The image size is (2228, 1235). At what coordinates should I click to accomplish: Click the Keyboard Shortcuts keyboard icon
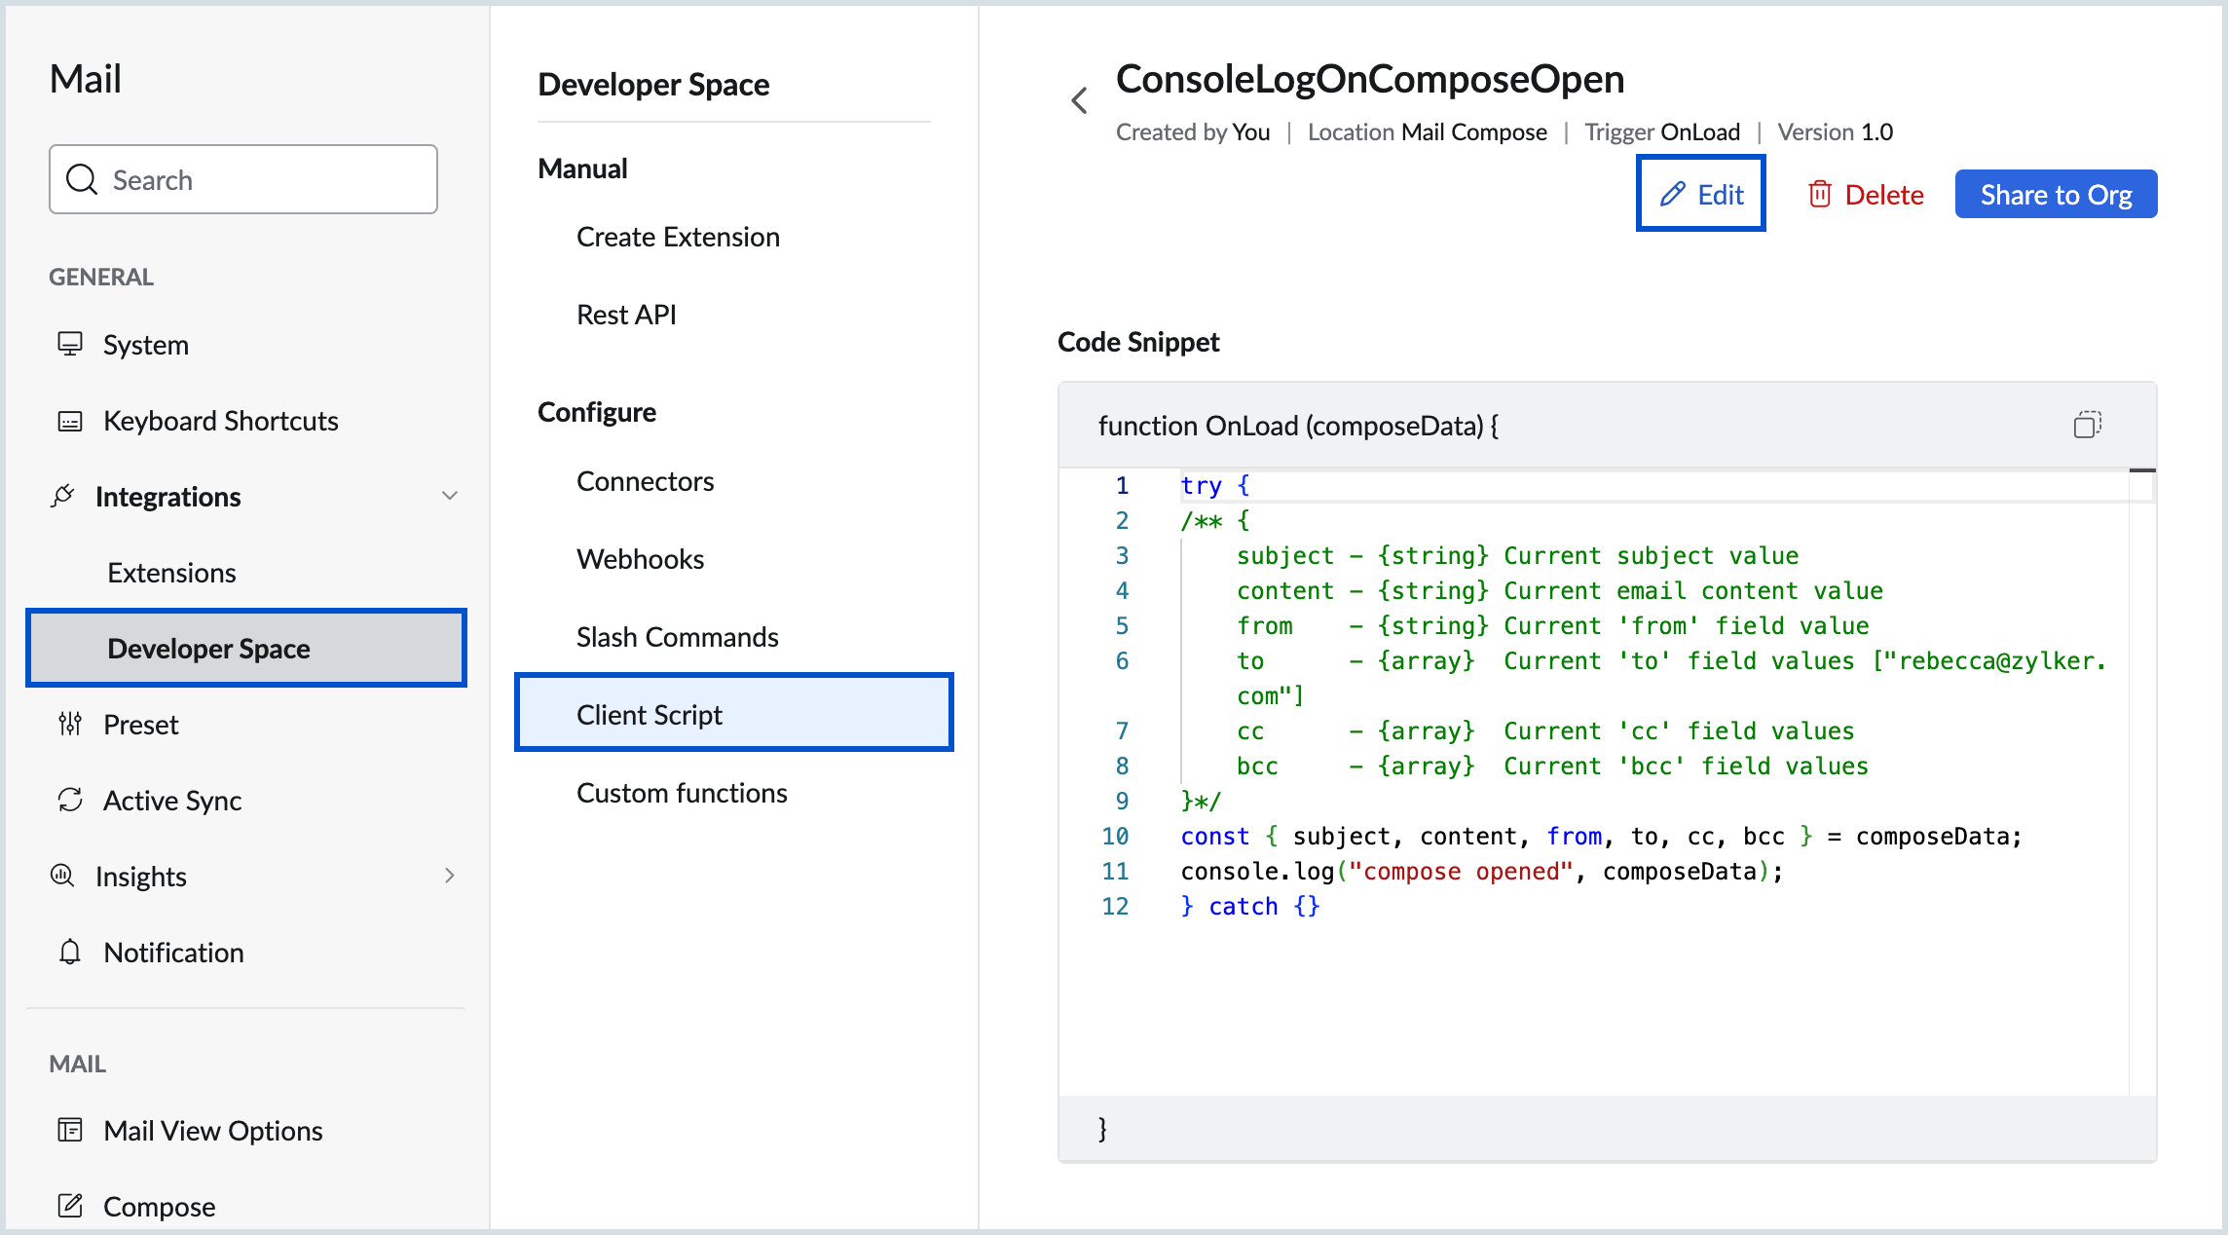click(x=70, y=421)
